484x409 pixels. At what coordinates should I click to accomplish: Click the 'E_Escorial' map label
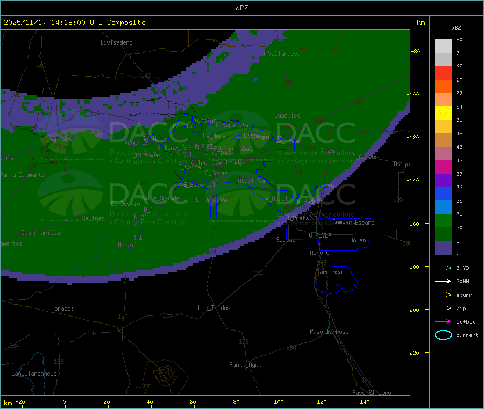point(200,185)
